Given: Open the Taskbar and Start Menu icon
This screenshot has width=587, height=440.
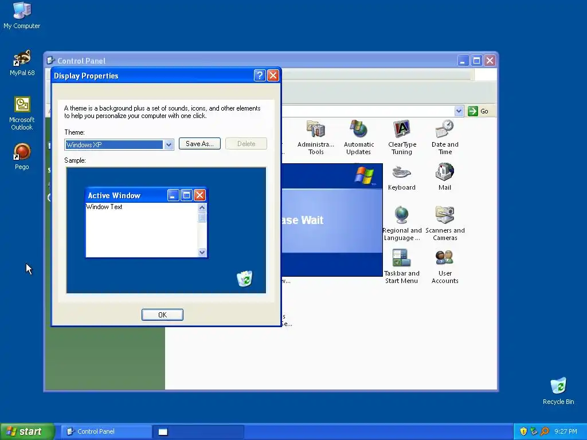Looking at the screenshot, I should click(x=402, y=266).
